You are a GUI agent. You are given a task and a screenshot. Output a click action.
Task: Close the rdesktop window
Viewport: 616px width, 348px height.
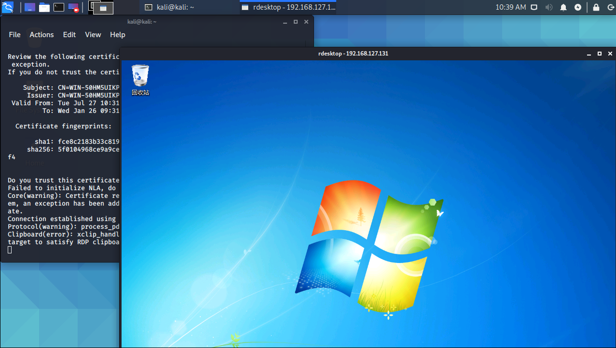pyautogui.click(x=610, y=54)
